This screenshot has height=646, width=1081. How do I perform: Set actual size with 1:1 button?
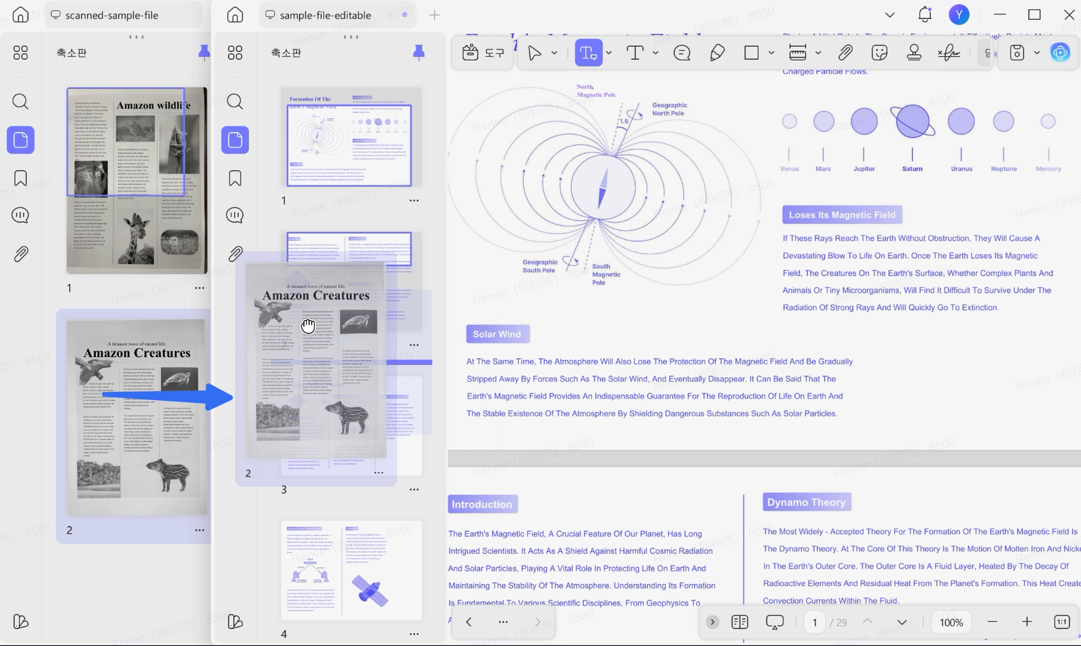1062,622
